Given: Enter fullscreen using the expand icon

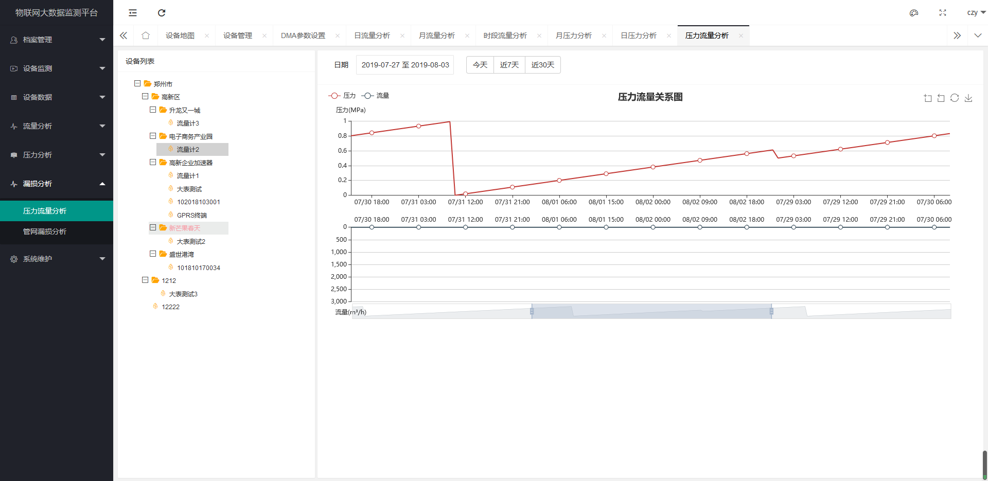Looking at the screenshot, I should pyautogui.click(x=943, y=13).
